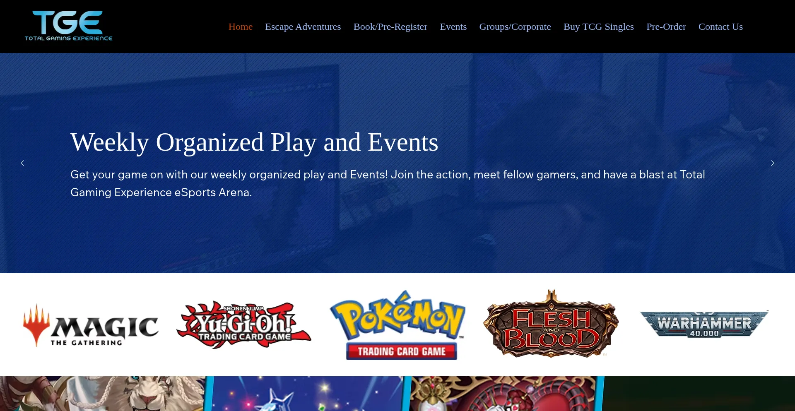Navigate to Escape Adventures

[303, 26]
